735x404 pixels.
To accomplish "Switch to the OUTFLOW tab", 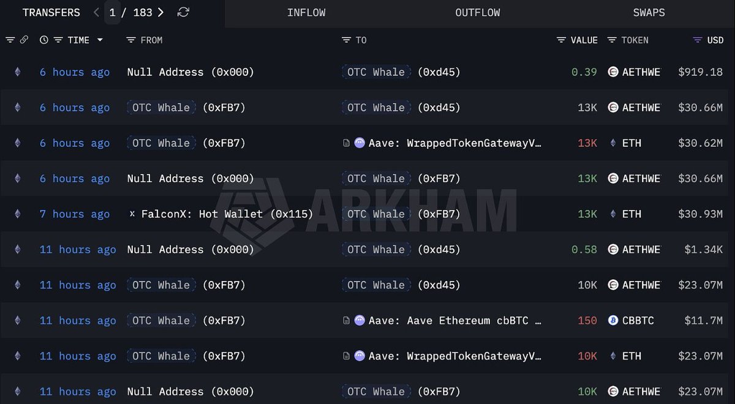I will point(478,13).
